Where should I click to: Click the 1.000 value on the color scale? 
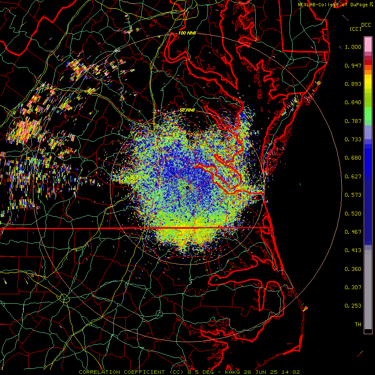[353, 47]
